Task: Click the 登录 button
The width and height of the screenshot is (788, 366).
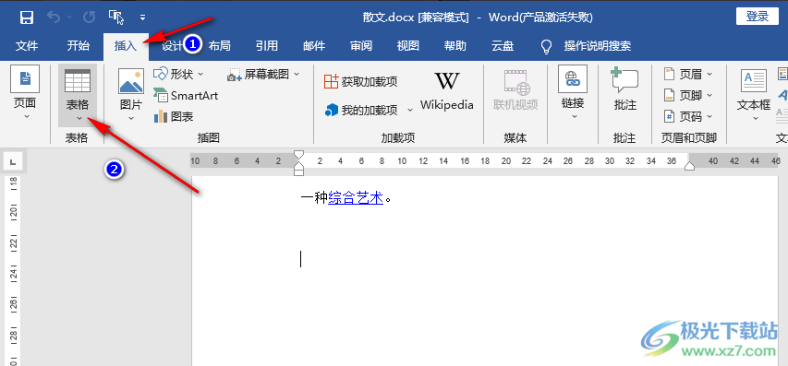Action: tap(757, 16)
